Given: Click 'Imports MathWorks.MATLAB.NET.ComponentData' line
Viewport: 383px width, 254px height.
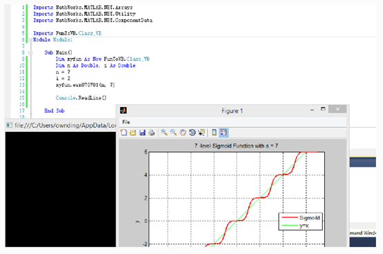Looking at the screenshot, I should coord(93,20).
